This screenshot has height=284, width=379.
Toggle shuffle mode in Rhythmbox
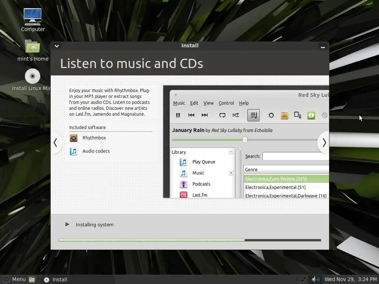coord(235,115)
